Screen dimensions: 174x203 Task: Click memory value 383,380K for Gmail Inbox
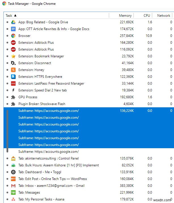(x=127, y=186)
